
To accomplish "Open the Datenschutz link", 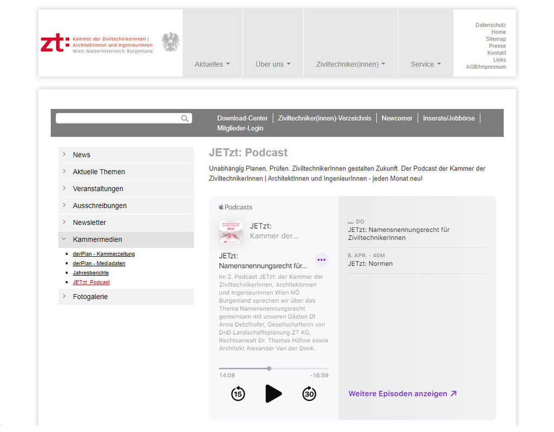I will point(490,25).
